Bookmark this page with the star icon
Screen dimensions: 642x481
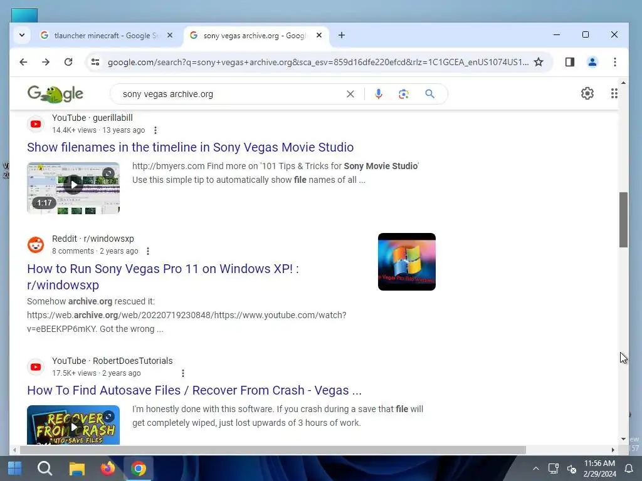click(539, 62)
